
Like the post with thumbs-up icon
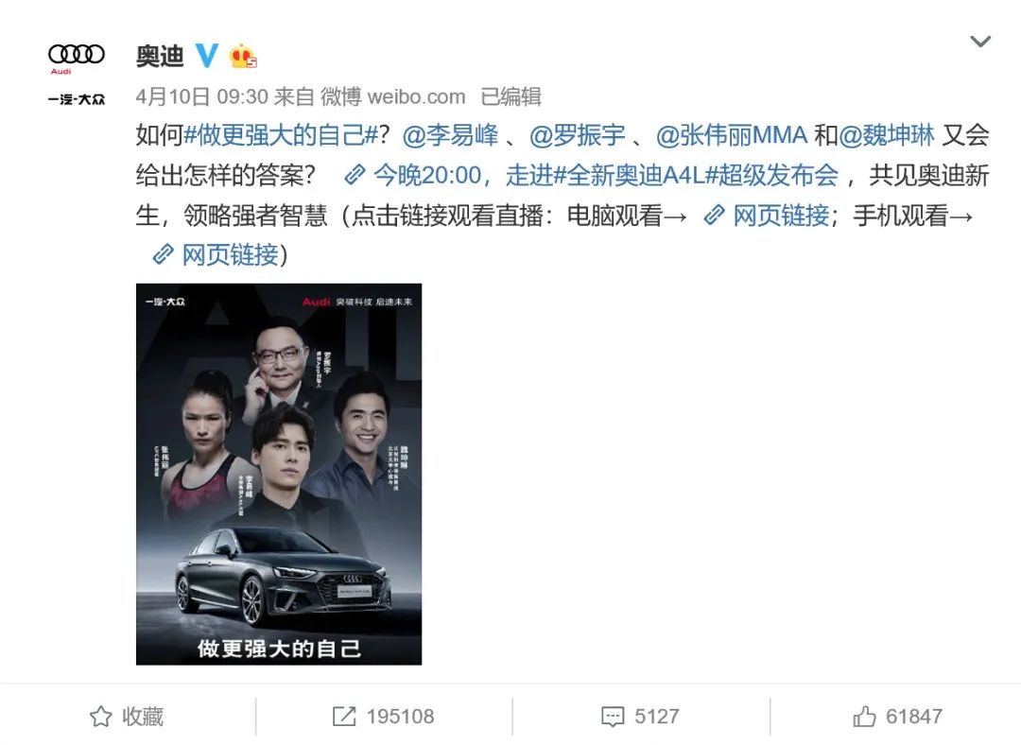click(x=864, y=717)
